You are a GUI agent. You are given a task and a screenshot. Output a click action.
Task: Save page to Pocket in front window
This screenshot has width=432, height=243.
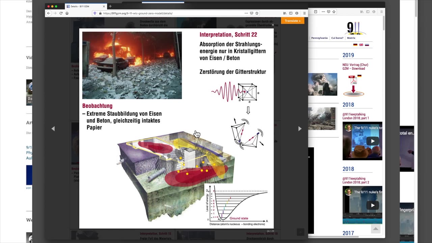coord(251,13)
